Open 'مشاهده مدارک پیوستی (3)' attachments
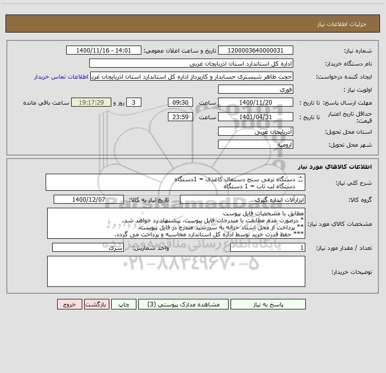This screenshot has height=373, width=386. pyautogui.click(x=183, y=304)
